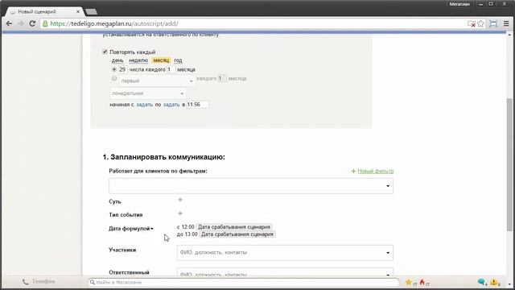The height and width of the screenshot is (290, 515).
Task: Click the disabled interval field after каждого
Action: [x=222, y=78]
